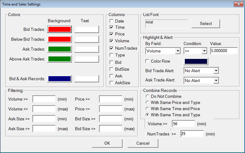The width and height of the screenshot is (245, 153).
Task: Enable the Color Row checkbox
Action: 147,61
